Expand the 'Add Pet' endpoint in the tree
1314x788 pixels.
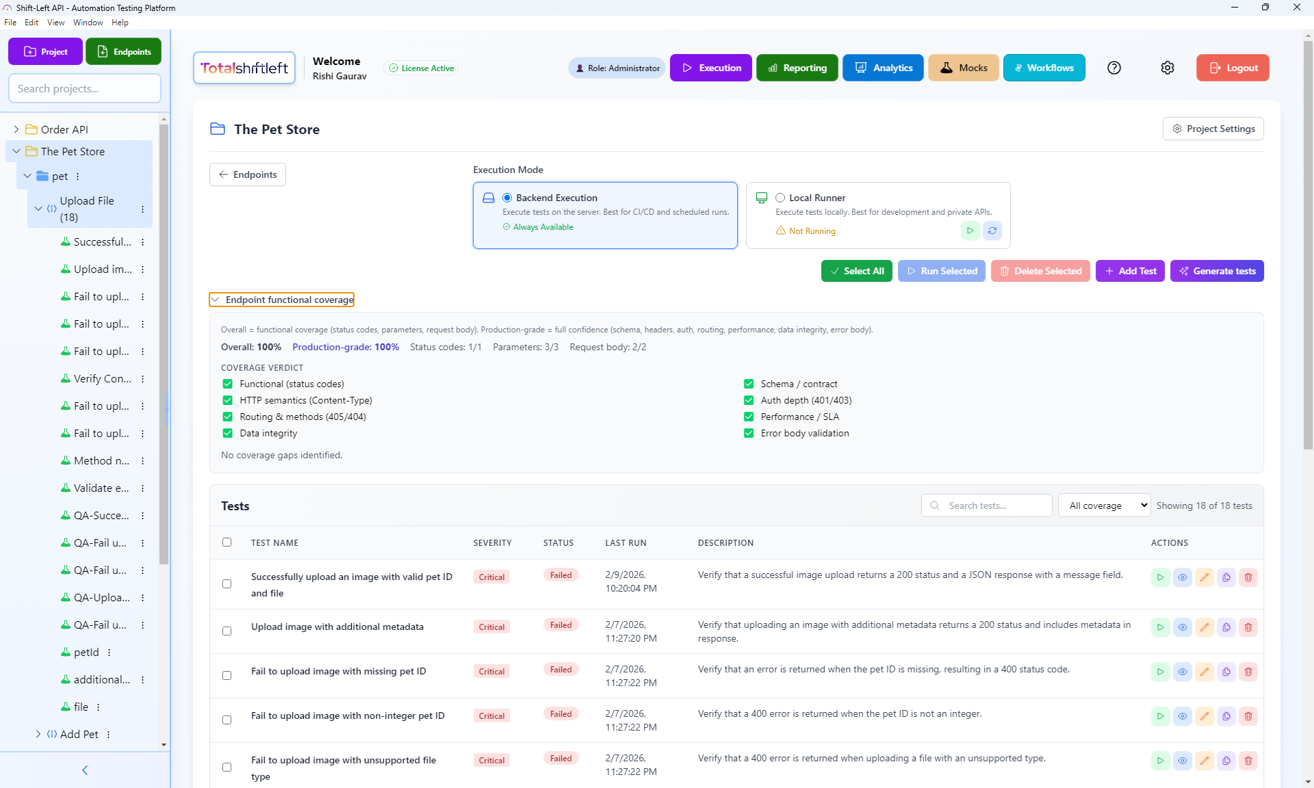(38, 734)
